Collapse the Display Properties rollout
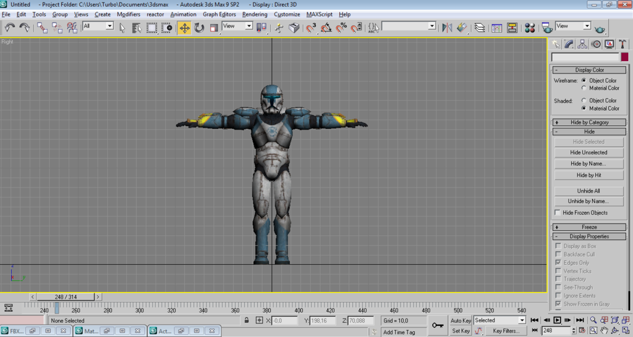The image size is (633, 337). 589,236
